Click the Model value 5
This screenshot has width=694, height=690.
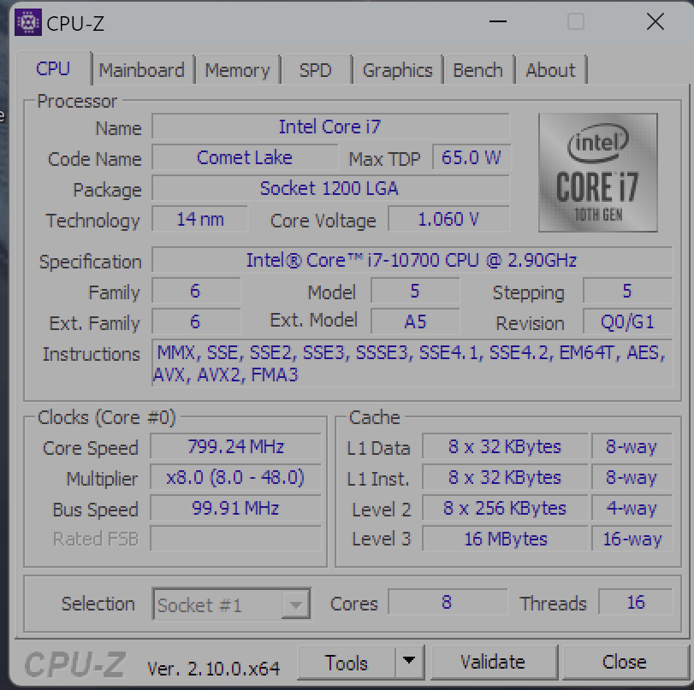point(415,291)
